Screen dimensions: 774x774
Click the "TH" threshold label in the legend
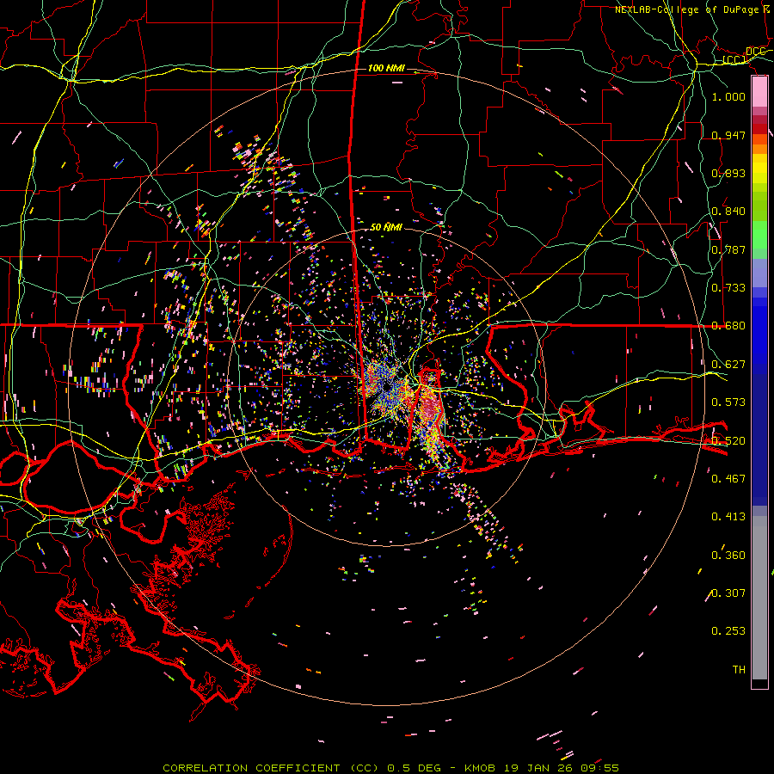click(x=739, y=670)
